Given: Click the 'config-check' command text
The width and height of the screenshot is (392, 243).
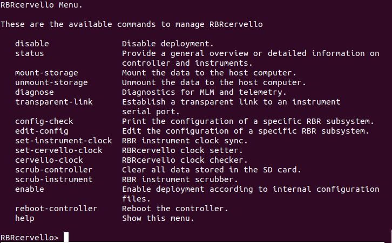Looking at the screenshot, I should 44,121.
